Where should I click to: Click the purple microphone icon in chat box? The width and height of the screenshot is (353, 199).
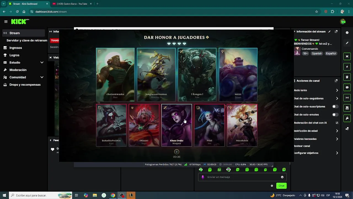[x=203, y=177]
